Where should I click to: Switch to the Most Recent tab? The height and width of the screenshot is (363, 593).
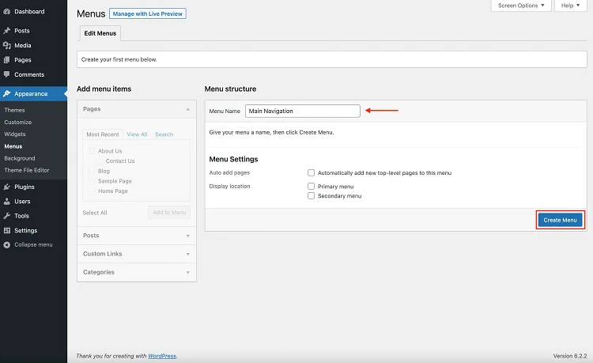pyautogui.click(x=103, y=134)
